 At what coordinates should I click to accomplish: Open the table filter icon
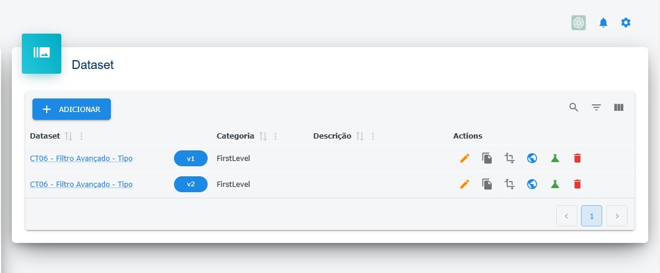pyautogui.click(x=596, y=107)
